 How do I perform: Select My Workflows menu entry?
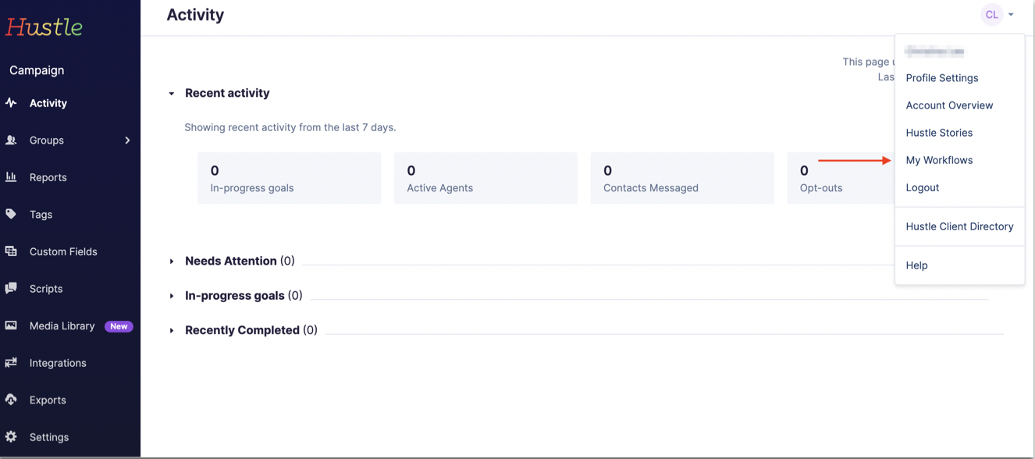pyautogui.click(x=939, y=160)
